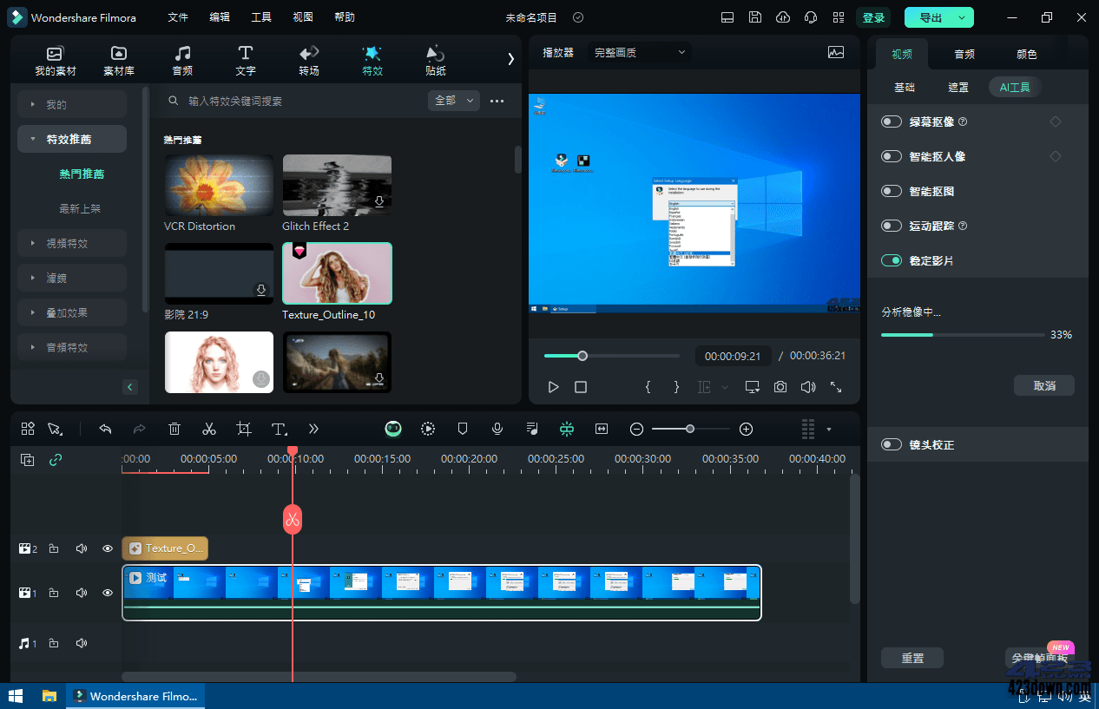This screenshot has width=1099, height=709.
Task: Click the crop tool in the timeline toolbar
Action: (243, 428)
